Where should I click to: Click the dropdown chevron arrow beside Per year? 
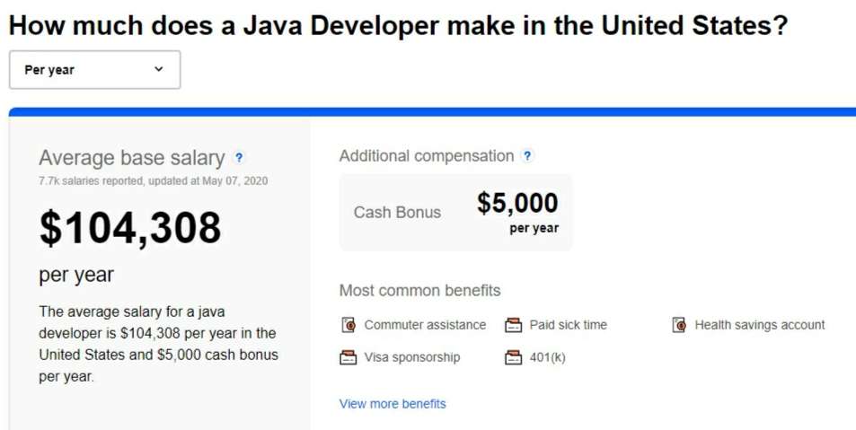pyautogui.click(x=159, y=69)
